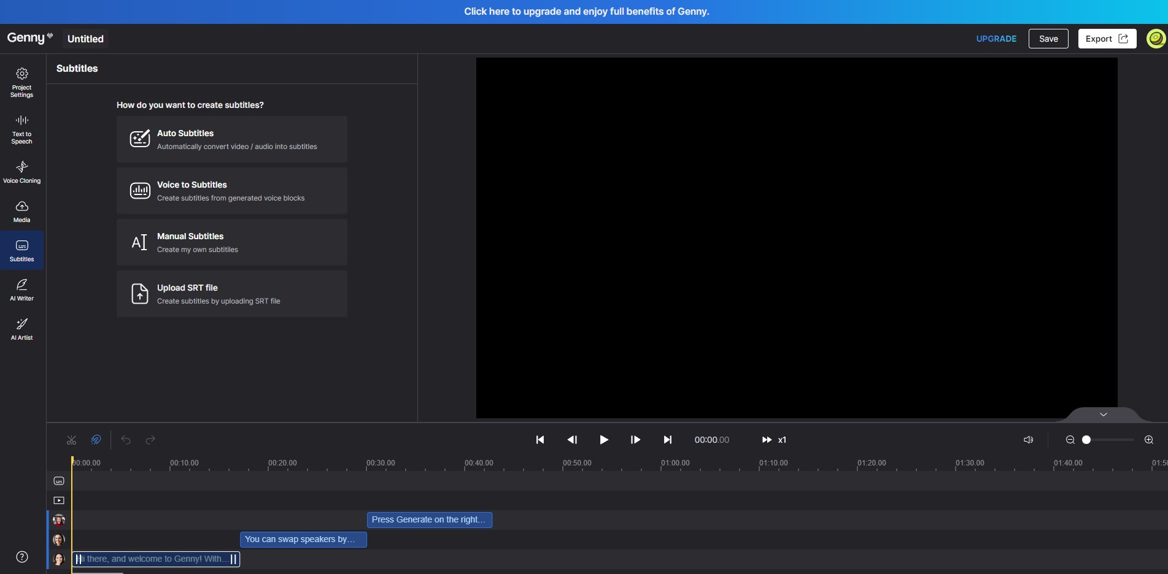Click the middle voice track speaker avatar
1168x574 pixels.
pyautogui.click(x=59, y=540)
